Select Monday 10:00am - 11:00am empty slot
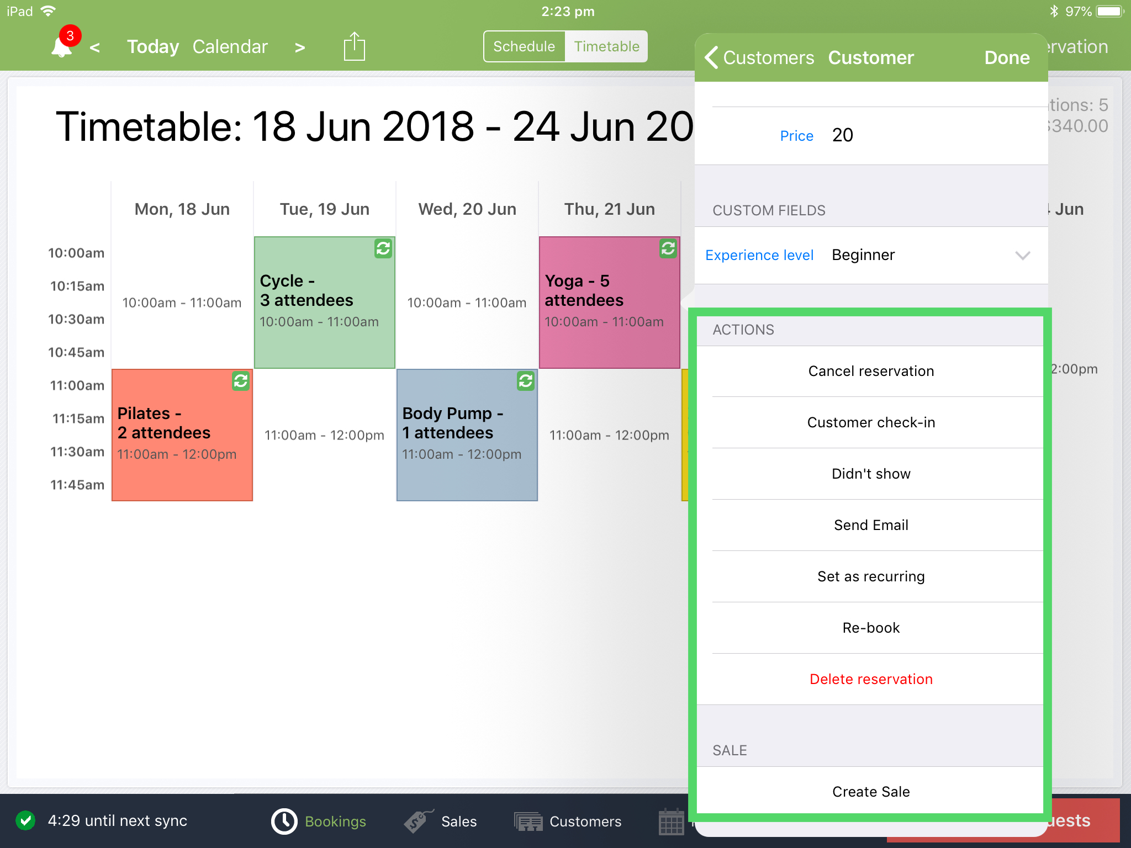The image size is (1131, 848). click(182, 303)
